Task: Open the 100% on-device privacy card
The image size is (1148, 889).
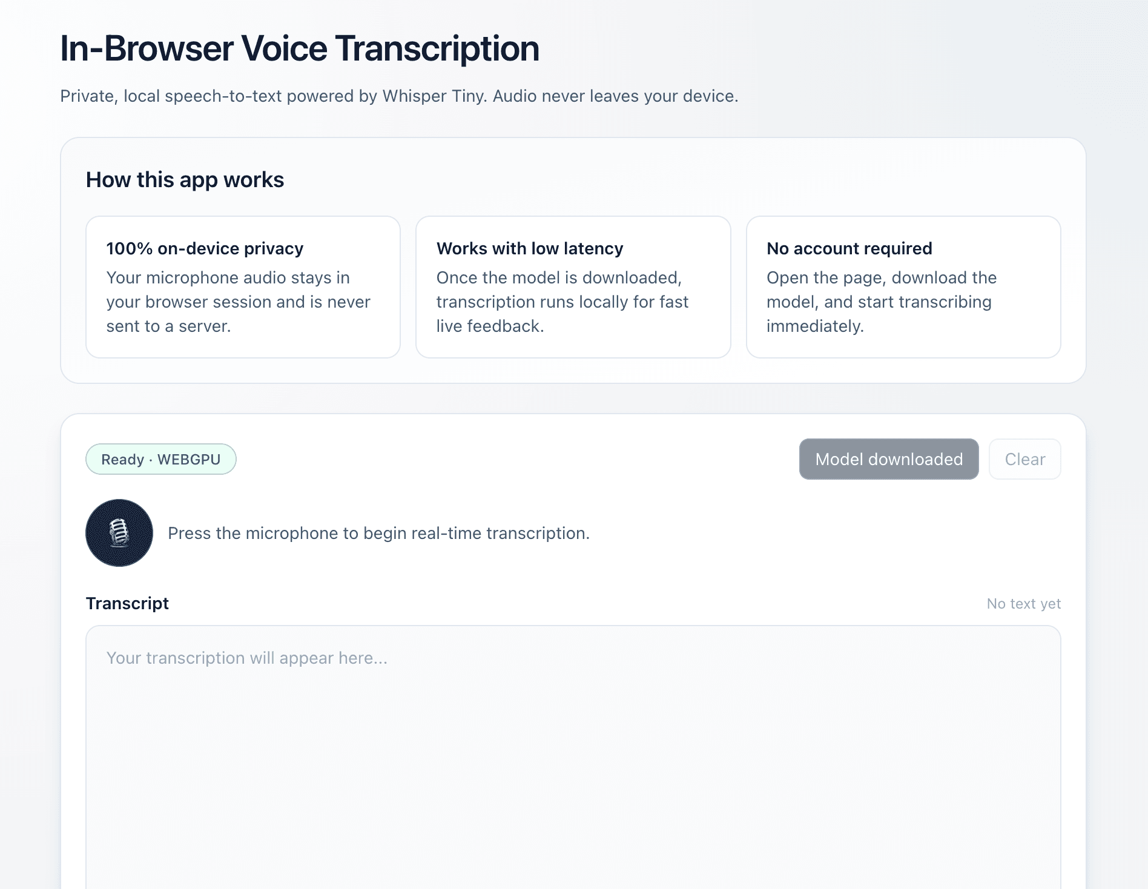Action: [x=242, y=287]
